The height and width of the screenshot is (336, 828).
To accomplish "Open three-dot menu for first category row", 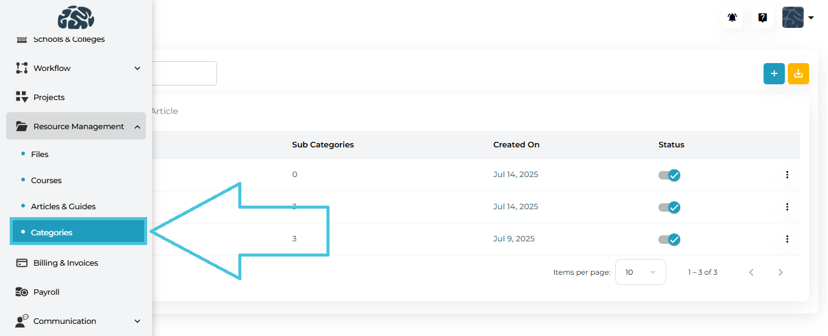I will [787, 175].
